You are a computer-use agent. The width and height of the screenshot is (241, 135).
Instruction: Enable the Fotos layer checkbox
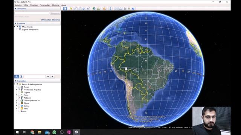pos(19,95)
